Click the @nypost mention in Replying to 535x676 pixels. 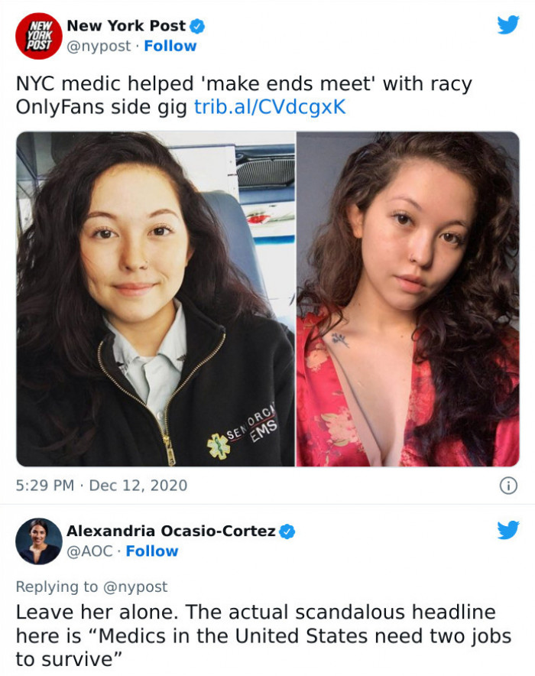[135, 587]
